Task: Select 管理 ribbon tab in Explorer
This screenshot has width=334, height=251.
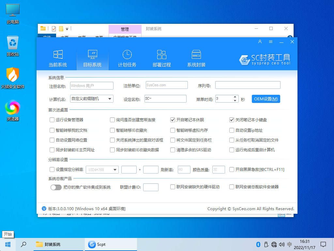Action: coord(125,29)
